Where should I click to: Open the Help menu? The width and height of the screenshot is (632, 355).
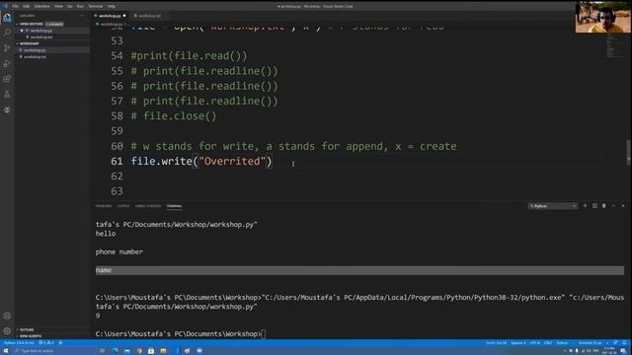pos(111,7)
